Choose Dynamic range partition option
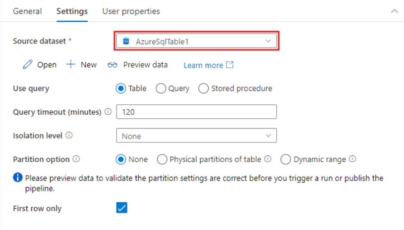 point(286,159)
